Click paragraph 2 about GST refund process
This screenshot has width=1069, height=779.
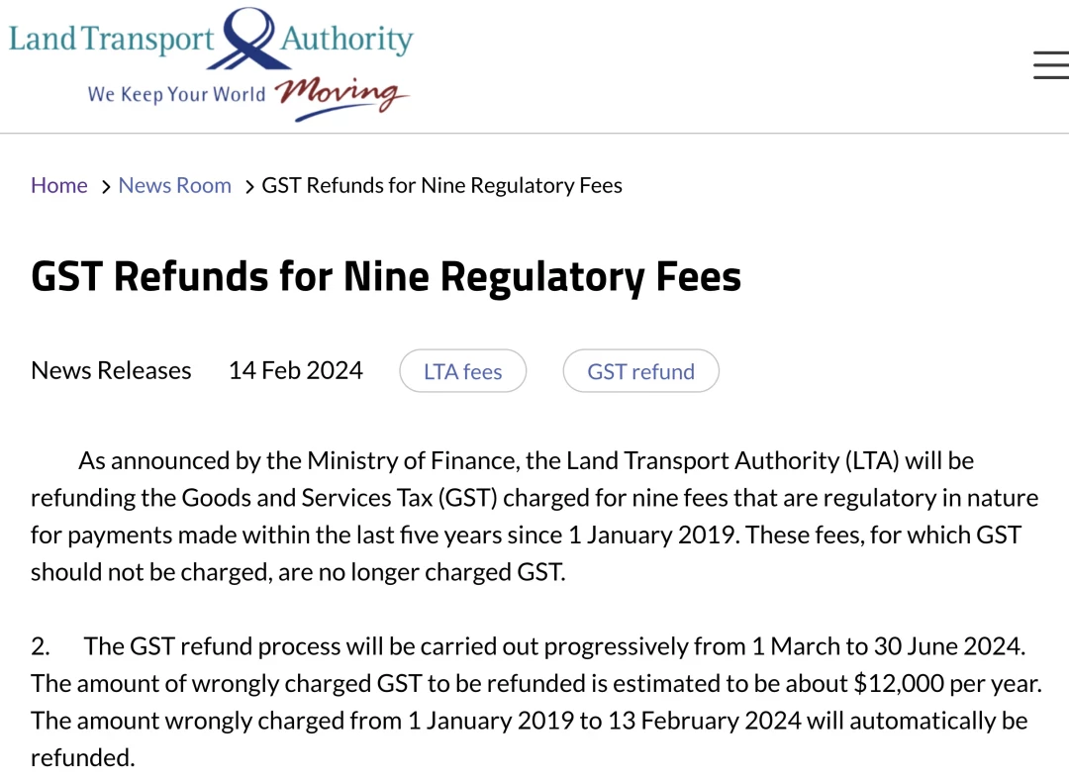[x=535, y=702]
